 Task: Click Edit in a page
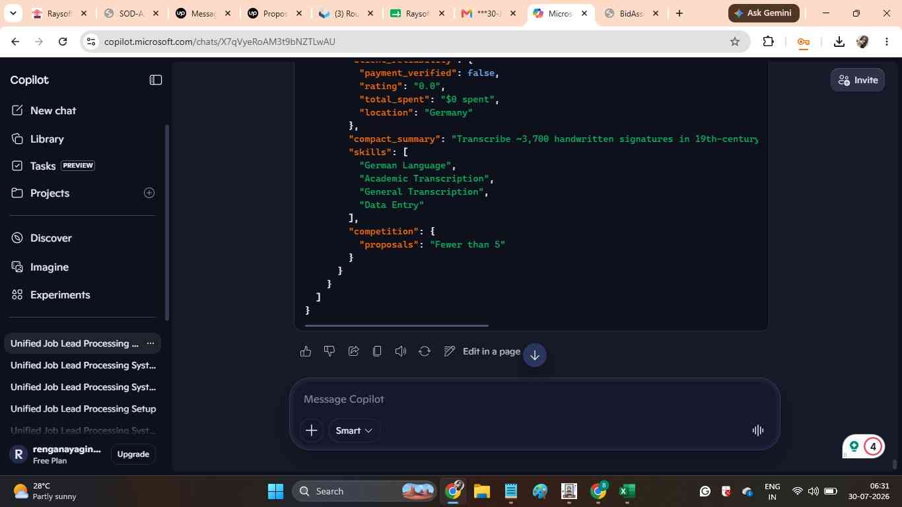tap(482, 351)
